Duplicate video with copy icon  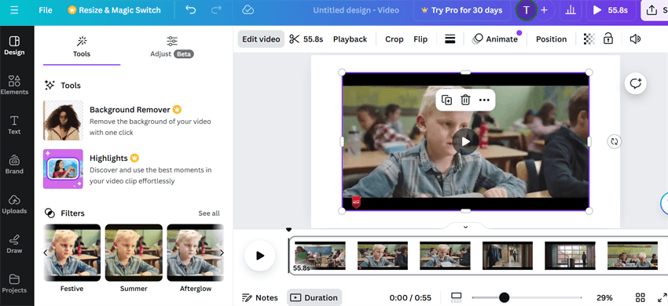(446, 100)
